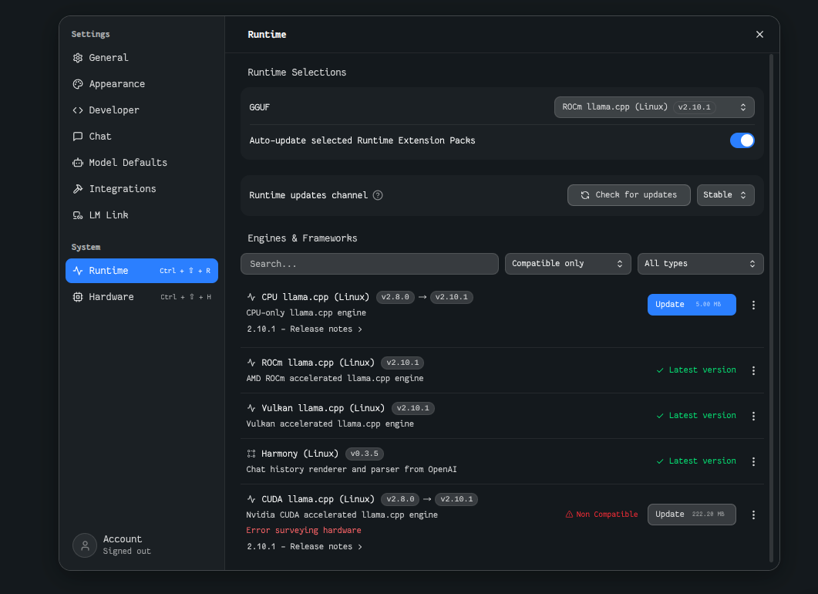Switch to the Developer settings page
Screen dimensions: 818x594
pos(114,110)
